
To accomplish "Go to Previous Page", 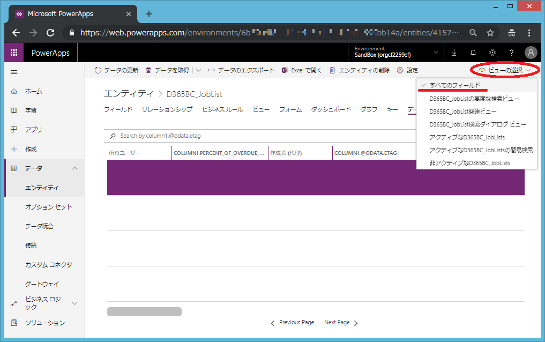I will 293,323.
